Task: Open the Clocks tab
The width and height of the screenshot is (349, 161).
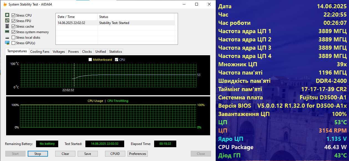Action: [x=87, y=52]
